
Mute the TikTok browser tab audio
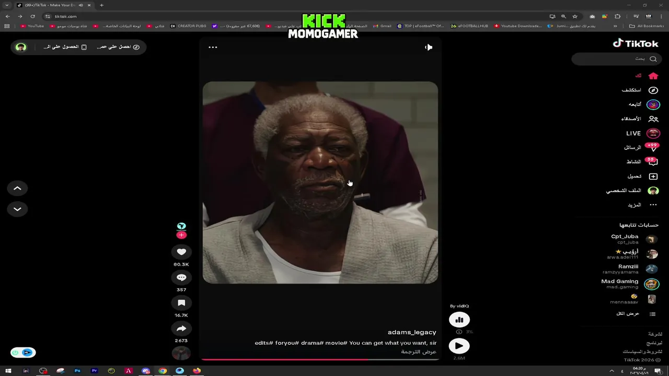coord(80,5)
